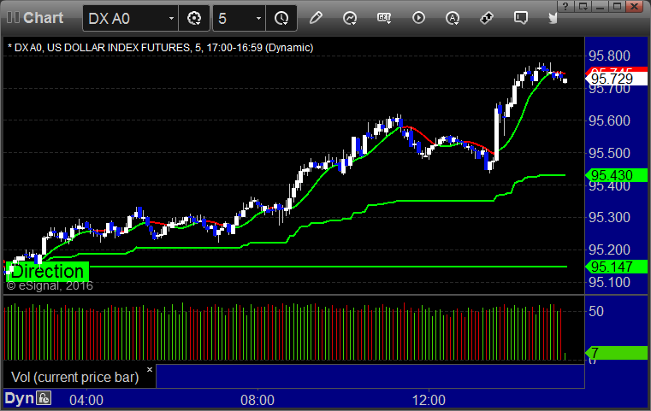
Task: Click the 95.500 price axis label
Action: click(x=609, y=153)
